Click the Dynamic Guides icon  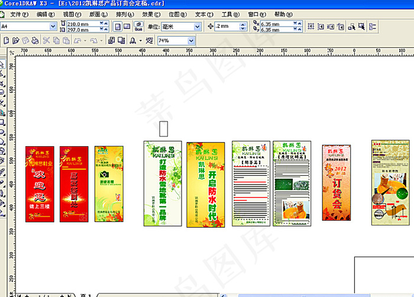tap(341, 27)
